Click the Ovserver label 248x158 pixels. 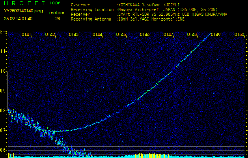tap(80, 5)
